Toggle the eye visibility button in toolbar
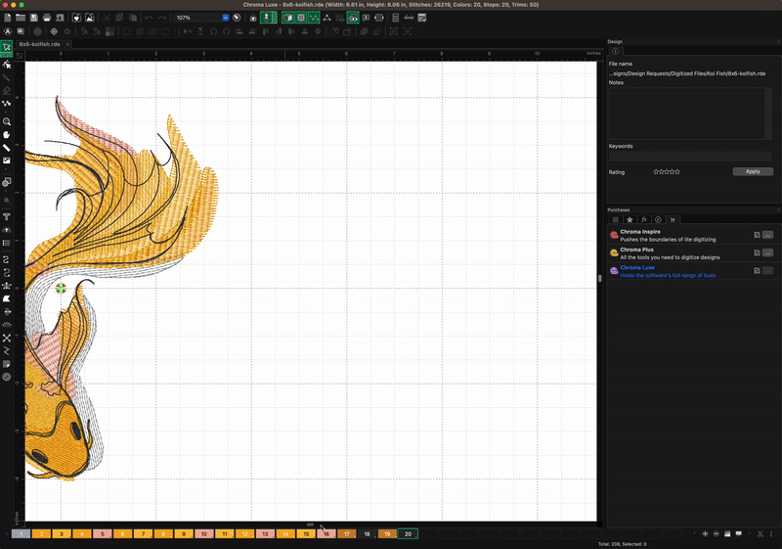The image size is (782, 549). (x=353, y=18)
